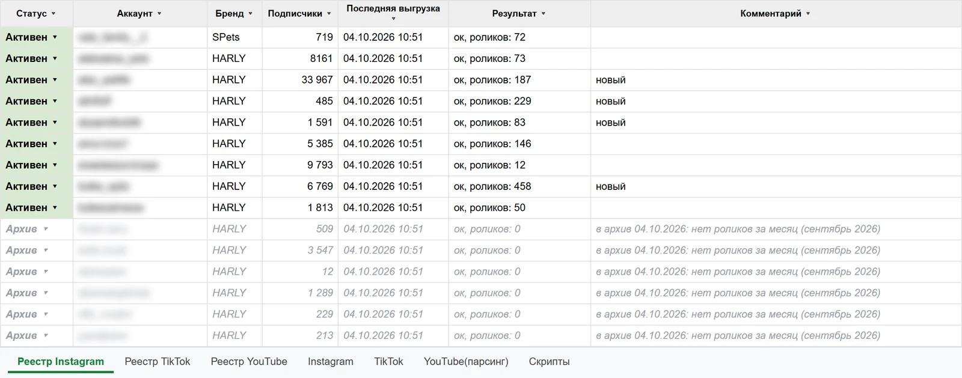Image resolution: width=962 pixels, height=378 pixels.
Task: Select the Последняя выгрузка column header
Action: pos(393,13)
